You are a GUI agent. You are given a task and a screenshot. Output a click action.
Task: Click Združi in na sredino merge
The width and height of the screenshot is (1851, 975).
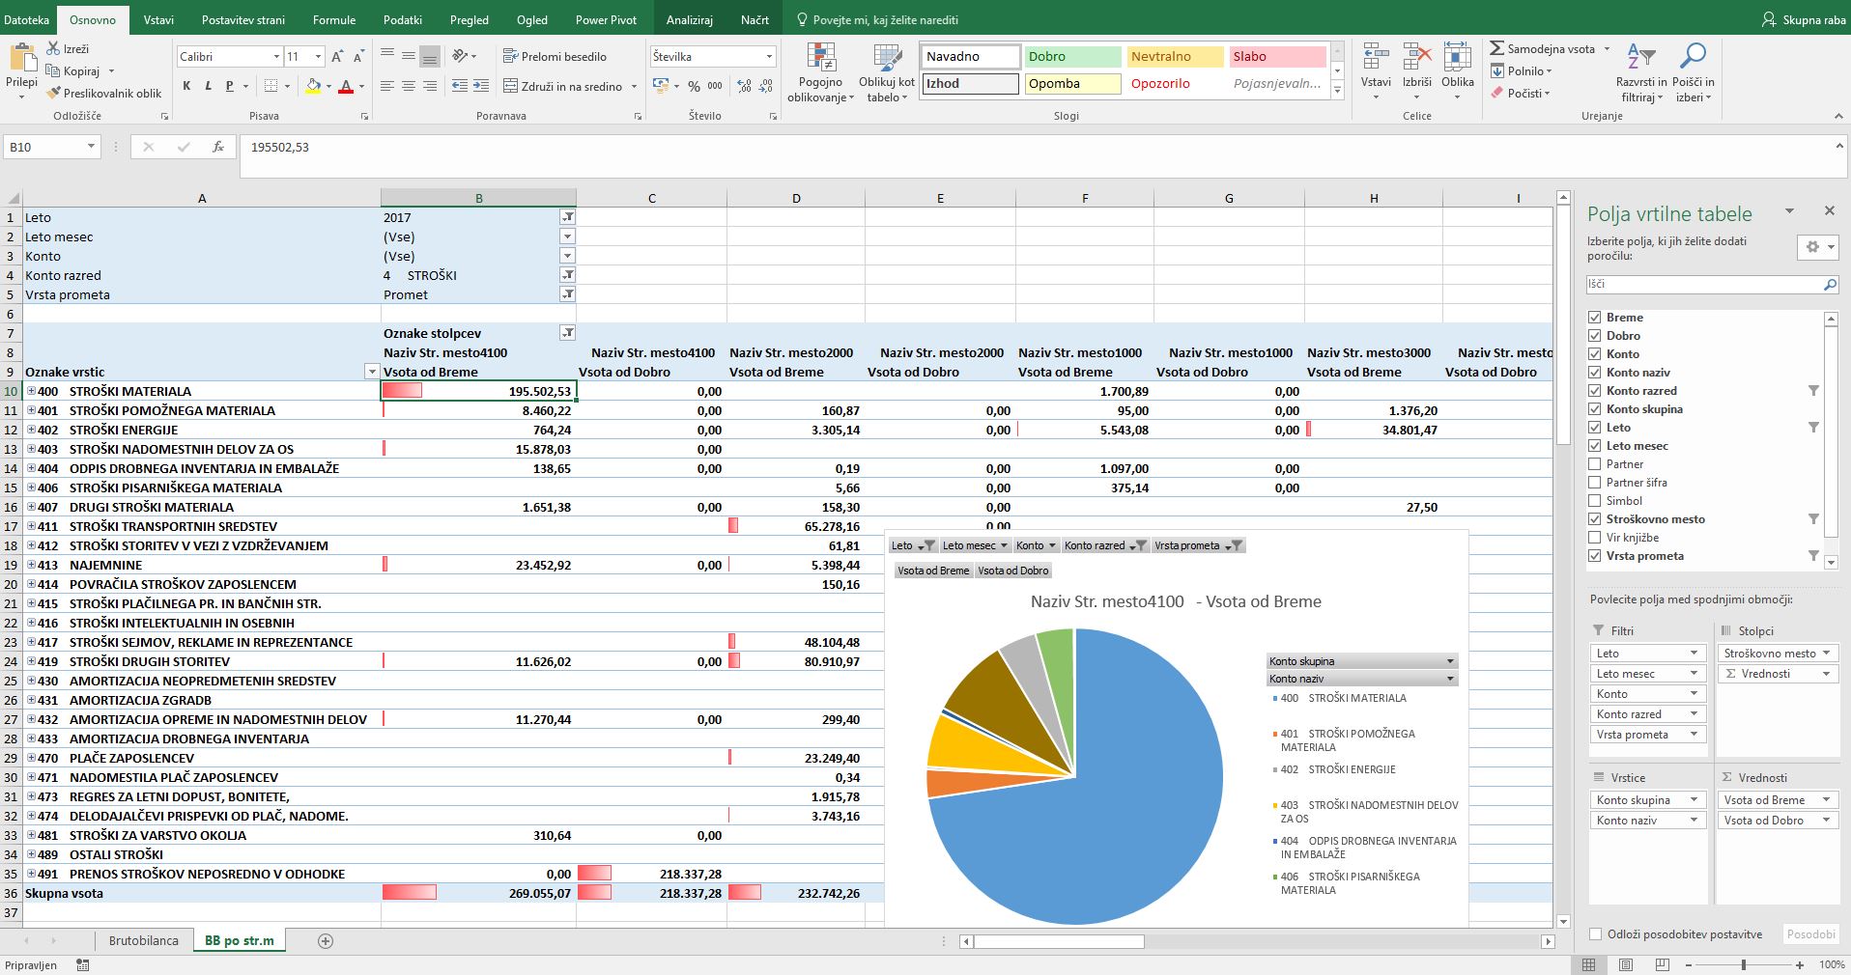pyautogui.click(x=563, y=86)
